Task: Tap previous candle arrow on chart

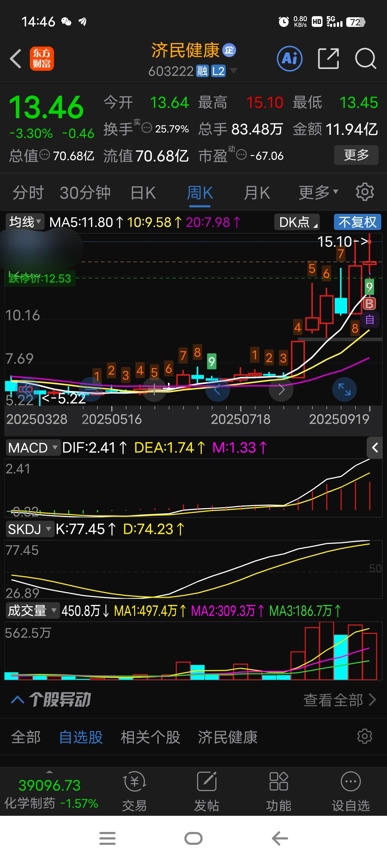Action: 218,390
